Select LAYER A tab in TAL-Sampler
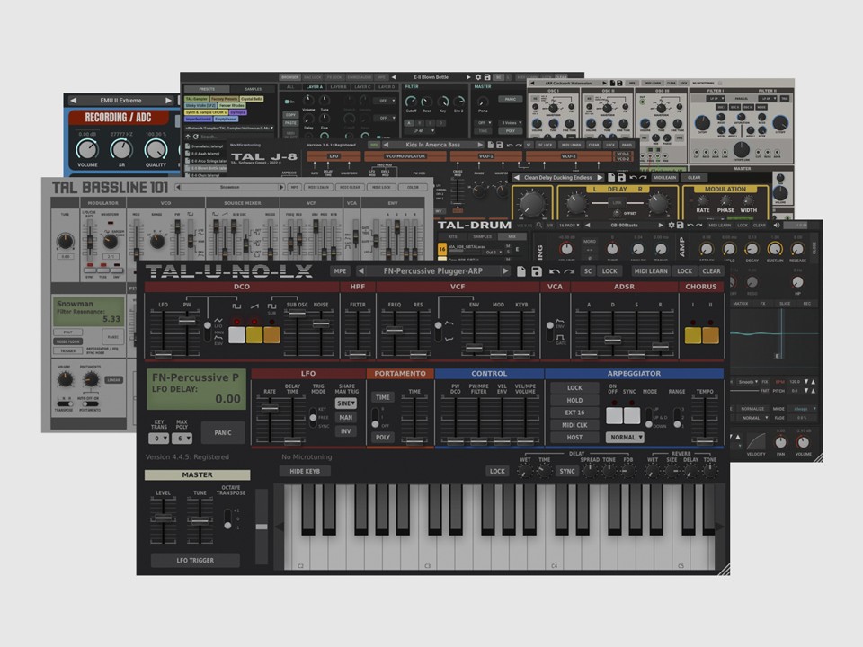 [315, 87]
